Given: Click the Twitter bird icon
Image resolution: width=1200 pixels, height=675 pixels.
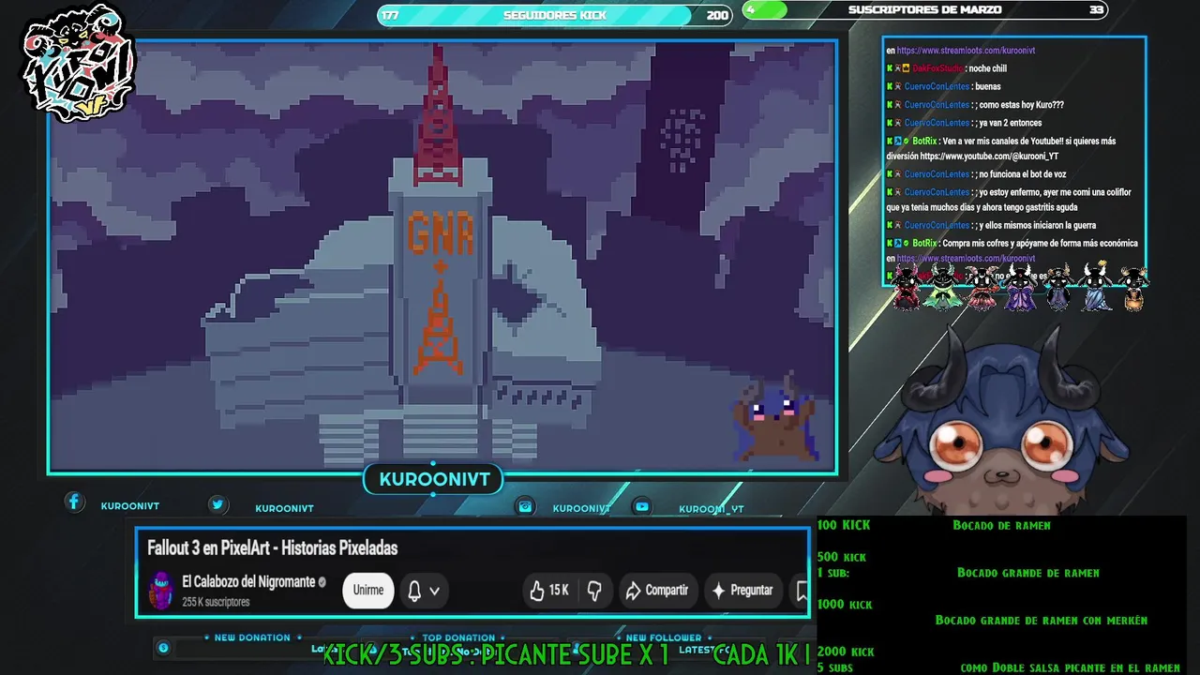Looking at the screenshot, I should tap(217, 504).
